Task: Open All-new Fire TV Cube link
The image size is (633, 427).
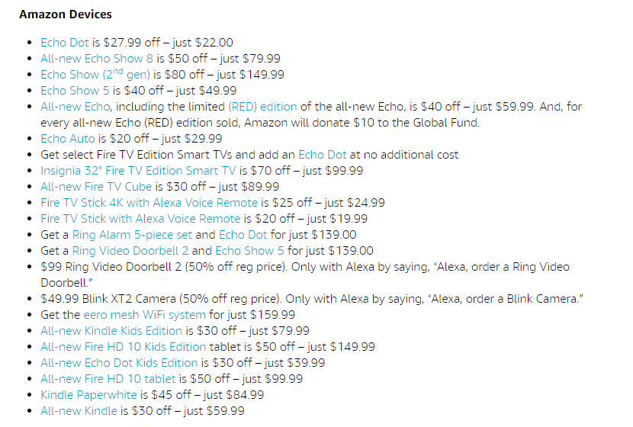Action: pos(96,187)
